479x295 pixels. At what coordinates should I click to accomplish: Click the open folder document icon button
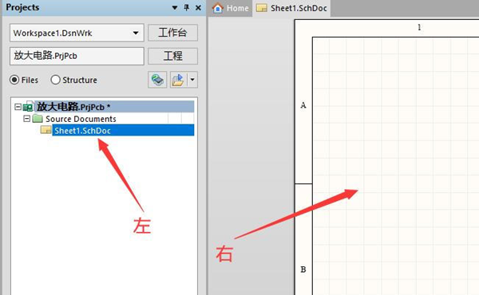(178, 80)
